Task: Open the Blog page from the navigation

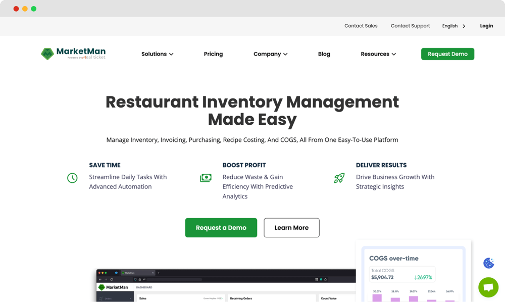Action: [x=324, y=54]
